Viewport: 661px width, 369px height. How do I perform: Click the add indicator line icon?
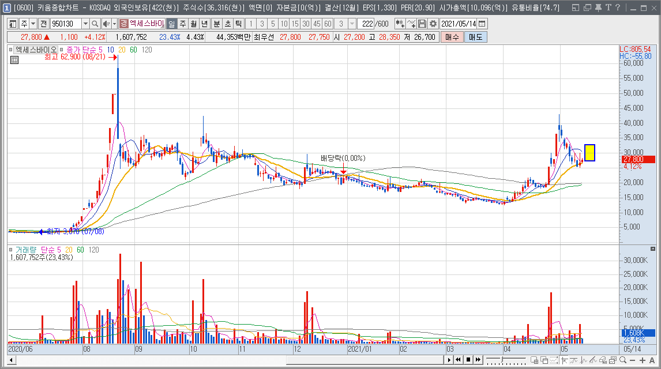[x=411, y=24]
